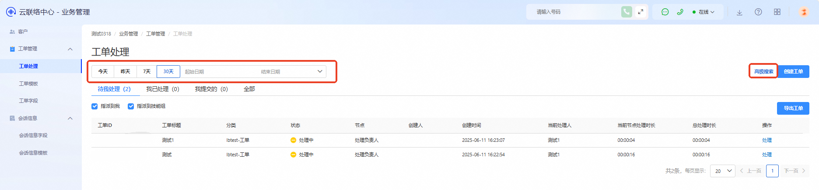Open 工单模板 in sidebar
The width and height of the screenshot is (819, 190).
coord(28,84)
